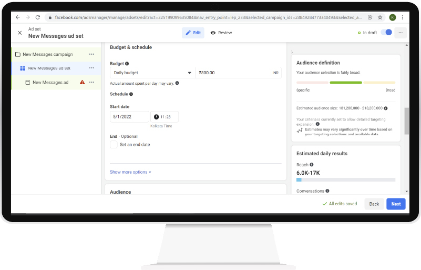Image resolution: width=421 pixels, height=270 pixels.
Task: Click the Estimated daily results heading
Action: 322,154
